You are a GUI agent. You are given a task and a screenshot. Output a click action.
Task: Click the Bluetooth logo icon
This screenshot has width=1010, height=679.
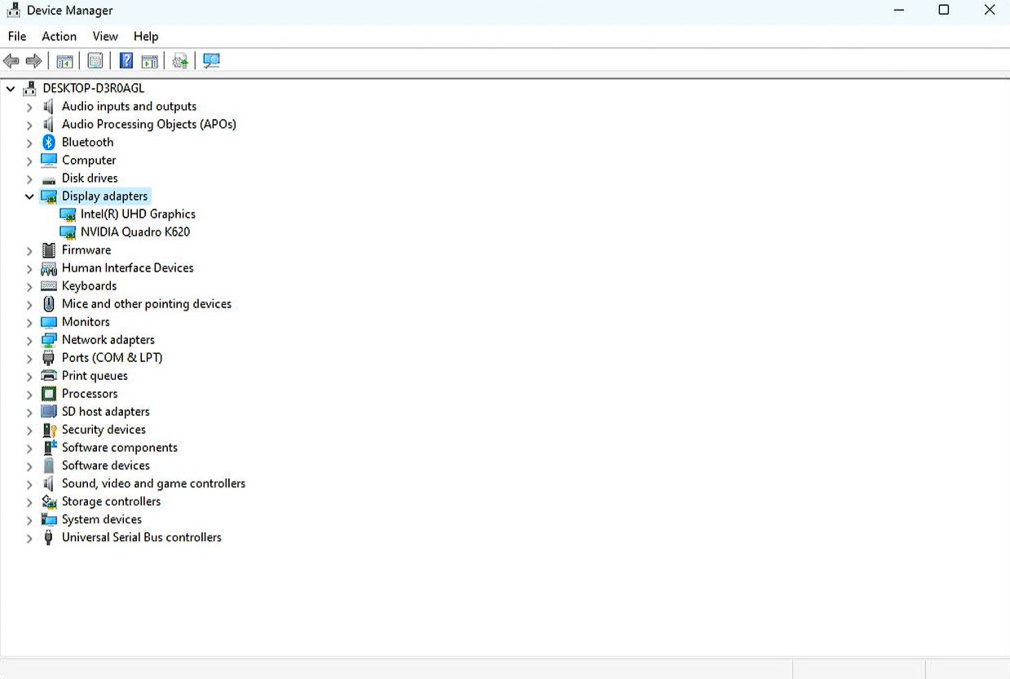tap(49, 142)
